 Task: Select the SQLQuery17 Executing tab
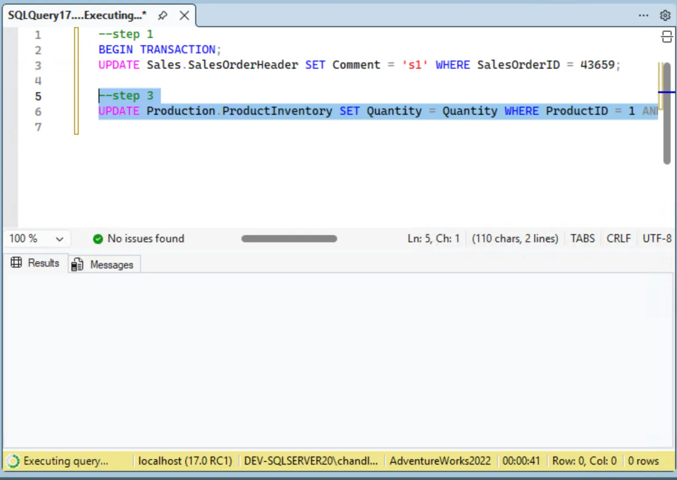(77, 15)
